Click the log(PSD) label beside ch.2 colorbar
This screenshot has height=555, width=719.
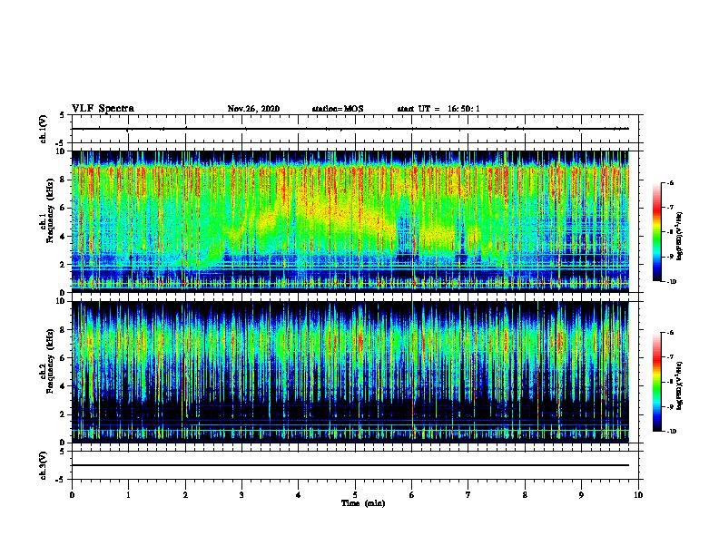pos(679,385)
